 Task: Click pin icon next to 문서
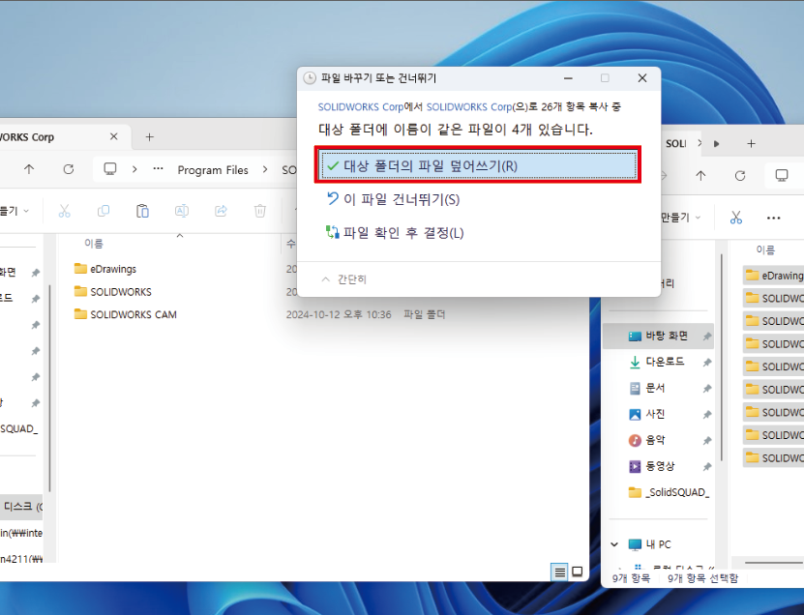(707, 389)
